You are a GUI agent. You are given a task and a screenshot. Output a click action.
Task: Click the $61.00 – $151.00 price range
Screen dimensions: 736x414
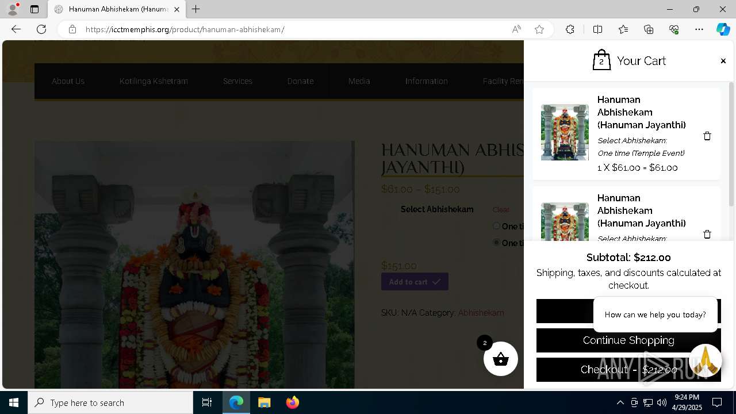[x=420, y=189]
